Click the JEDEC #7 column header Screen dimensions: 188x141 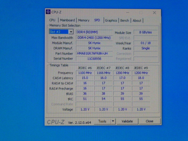coord(103,68)
